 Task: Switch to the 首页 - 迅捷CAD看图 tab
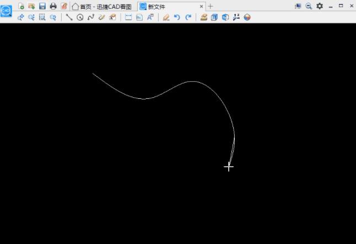point(102,7)
